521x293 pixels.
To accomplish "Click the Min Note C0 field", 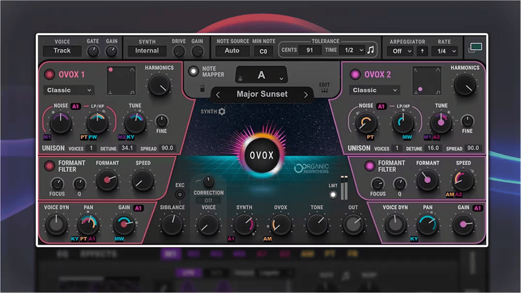I will click(263, 51).
